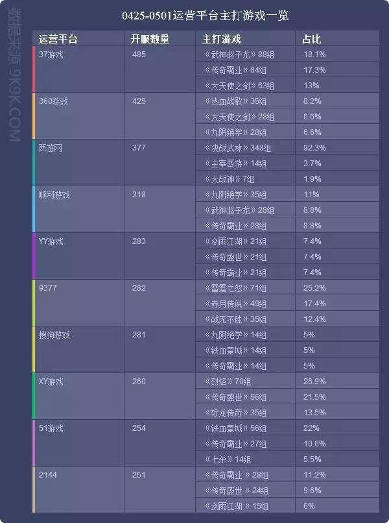Click the 92.3% percentage cell

click(314, 148)
